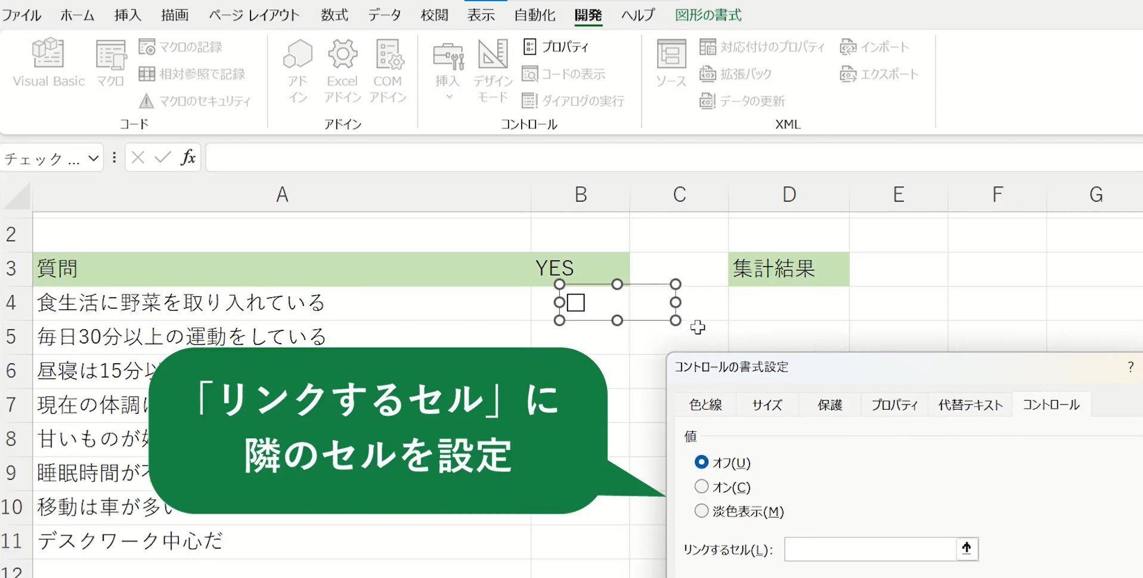This screenshot has width=1143, height=578.
Task: Open the アドイン add-ins button
Action: [298, 71]
